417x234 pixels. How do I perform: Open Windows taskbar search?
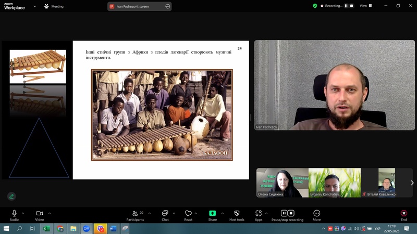(19, 228)
